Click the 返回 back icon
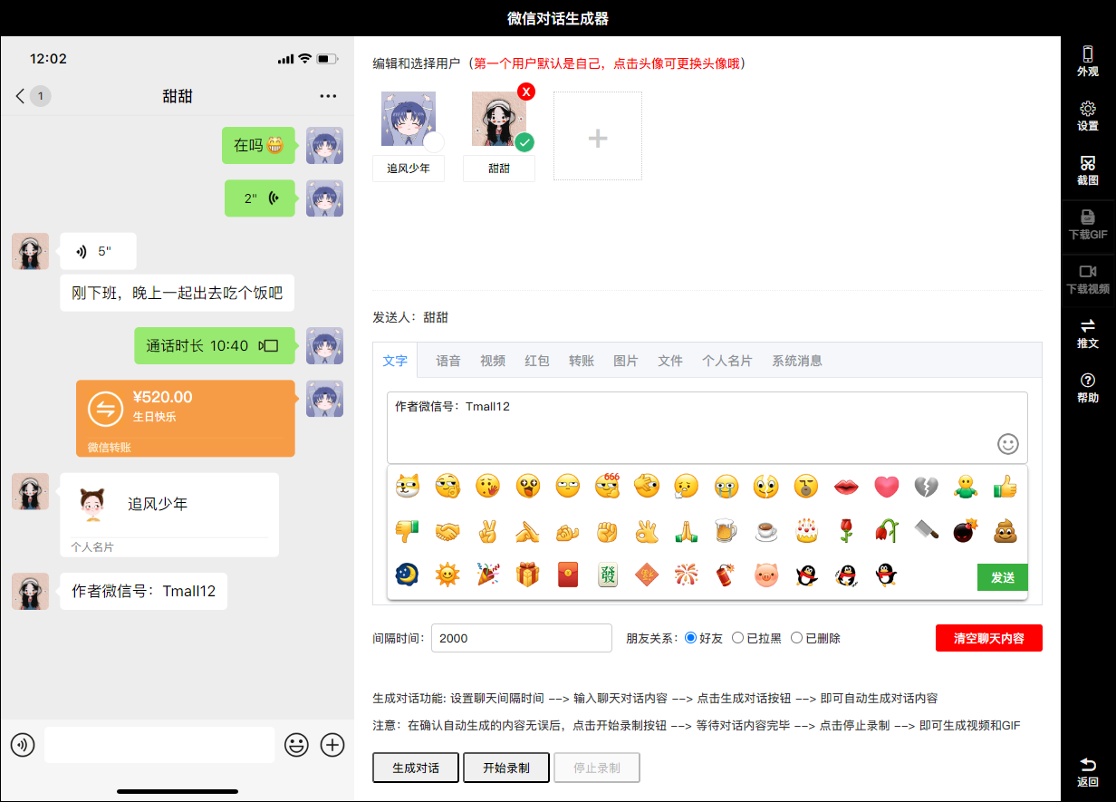 pos(1087,771)
